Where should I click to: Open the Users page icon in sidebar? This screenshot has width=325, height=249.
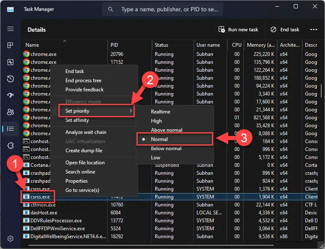pyautogui.click(x=10, y=112)
